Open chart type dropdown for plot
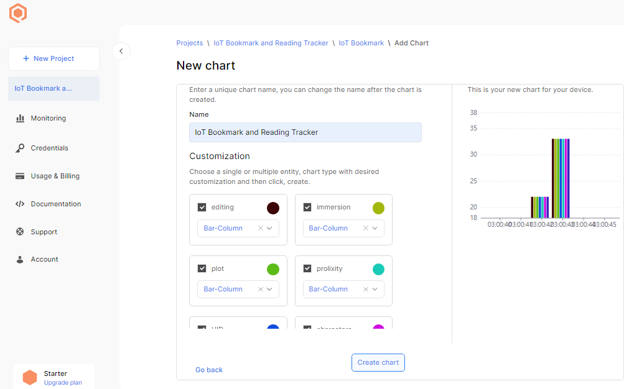The image size is (624, 389). coord(269,289)
